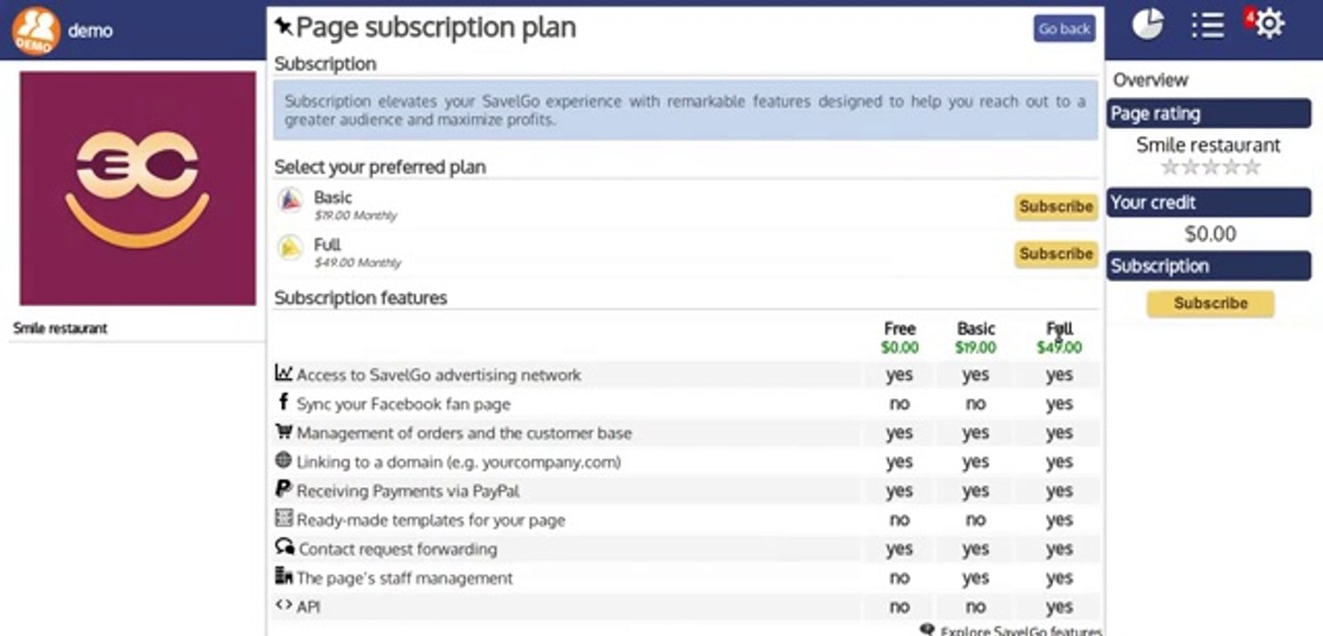Viewport: 1323px width, 636px height.
Task: Subscribe to the Full plan
Action: point(1056,254)
